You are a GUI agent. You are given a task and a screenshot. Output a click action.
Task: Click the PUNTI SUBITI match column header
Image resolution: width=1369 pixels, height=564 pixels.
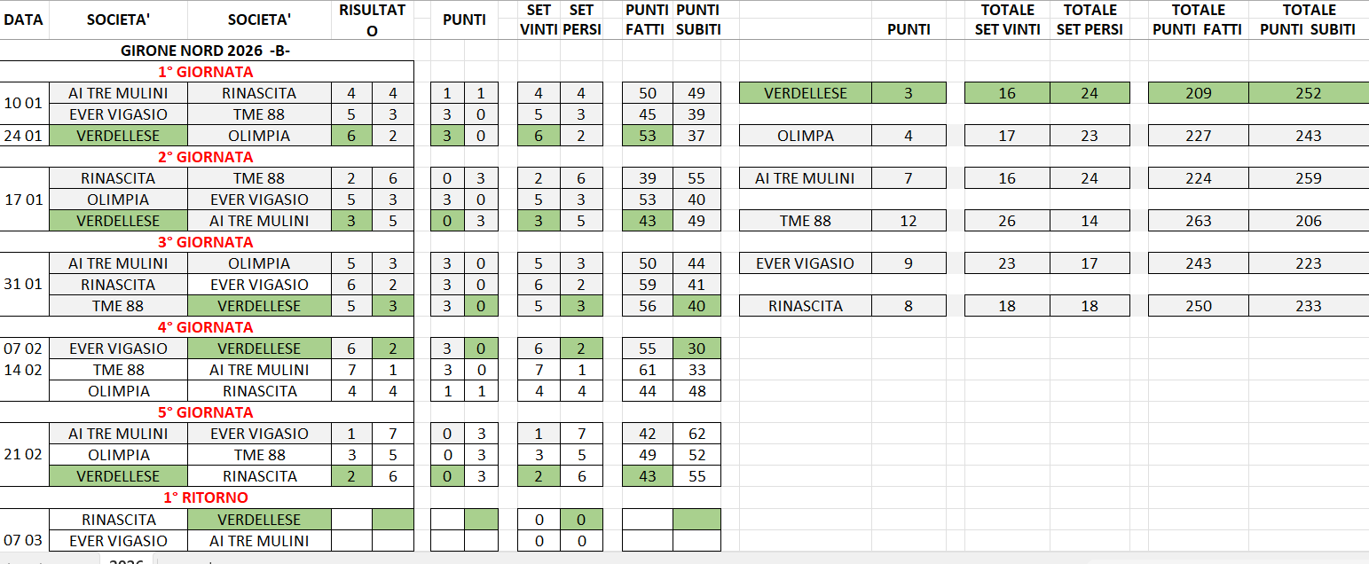(697, 20)
